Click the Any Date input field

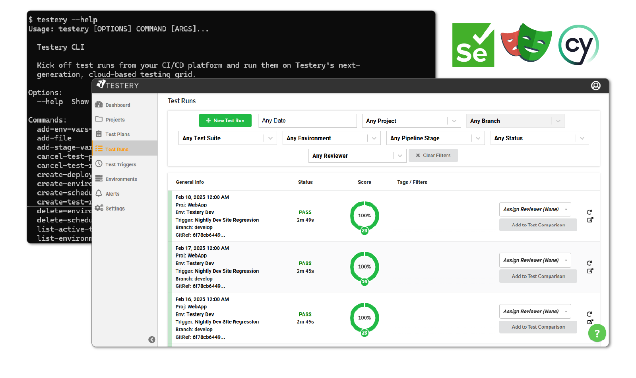pyautogui.click(x=307, y=121)
